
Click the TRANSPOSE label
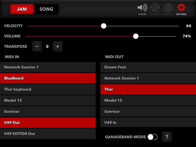click(16, 46)
